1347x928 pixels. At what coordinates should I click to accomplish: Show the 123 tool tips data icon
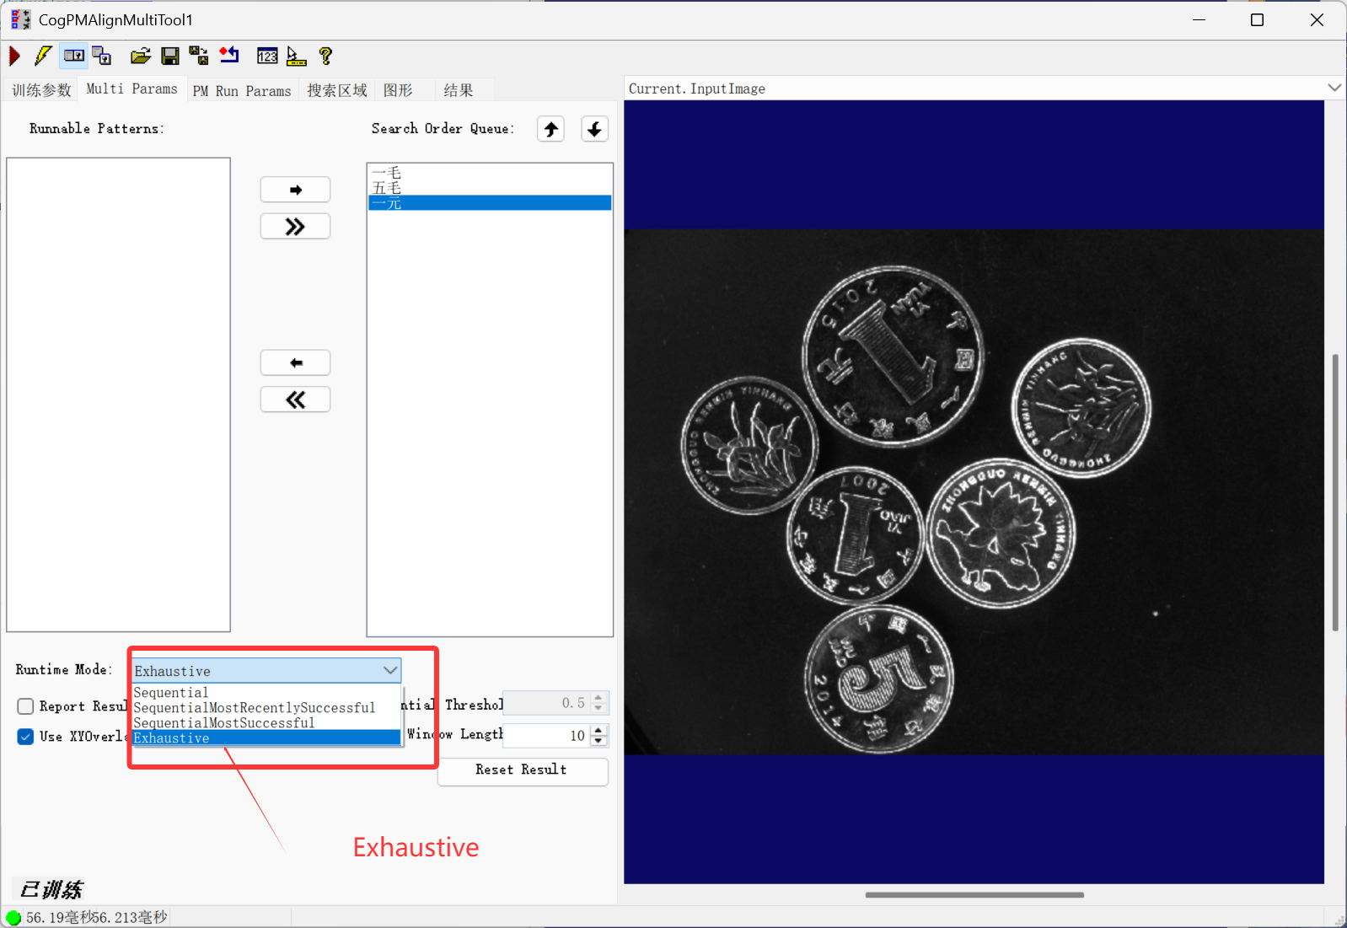(267, 56)
